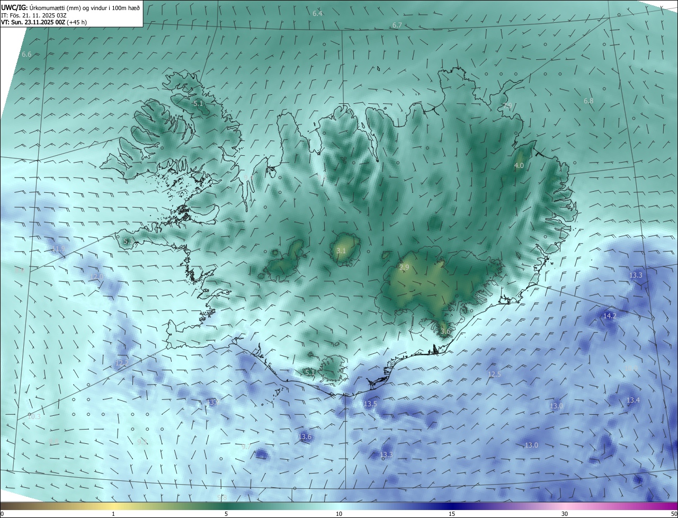Click the 2.9 value on Vatnajökull glacier

pos(404,267)
